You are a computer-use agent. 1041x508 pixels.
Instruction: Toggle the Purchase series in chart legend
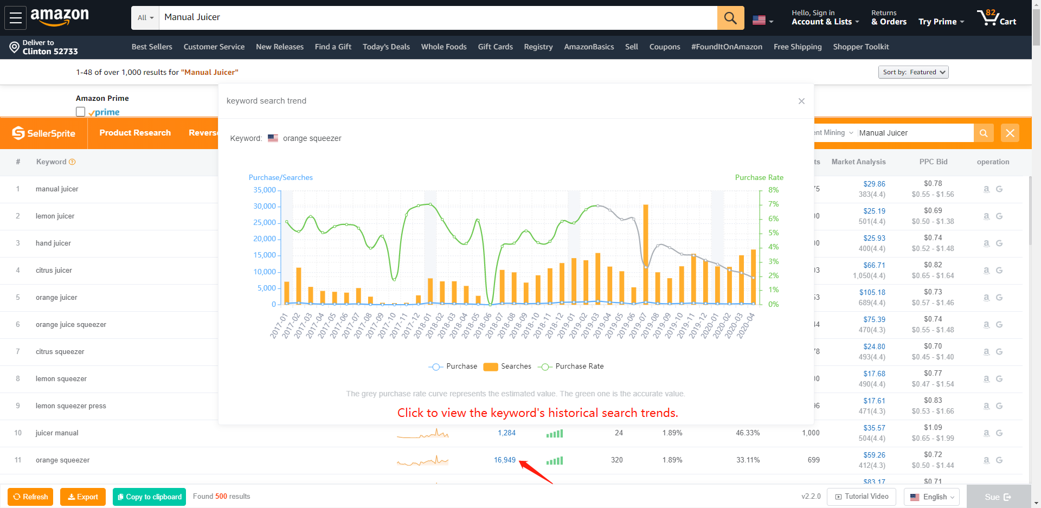click(x=453, y=366)
